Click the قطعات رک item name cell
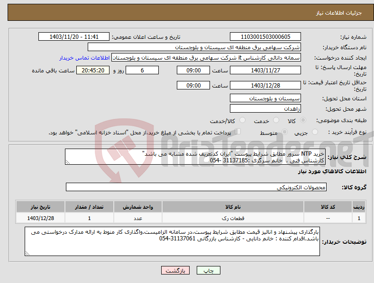The image size is (374, 283). pyautogui.click(x=233, y=218)
